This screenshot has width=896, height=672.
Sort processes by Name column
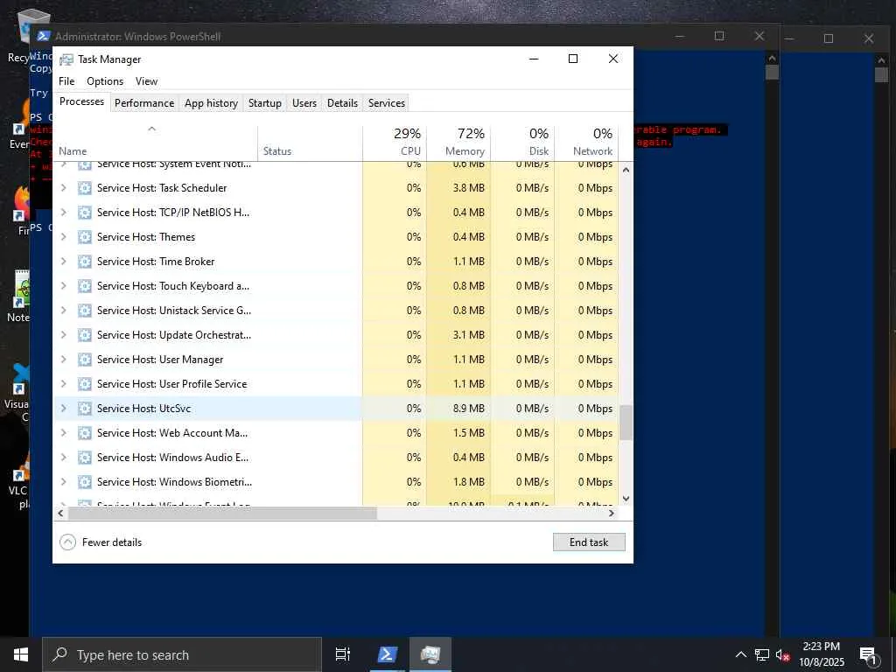point(156,143)
